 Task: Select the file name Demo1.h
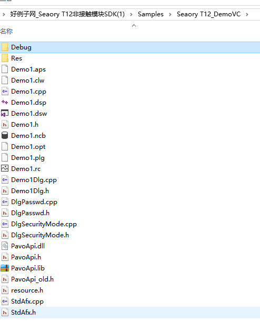25,125
